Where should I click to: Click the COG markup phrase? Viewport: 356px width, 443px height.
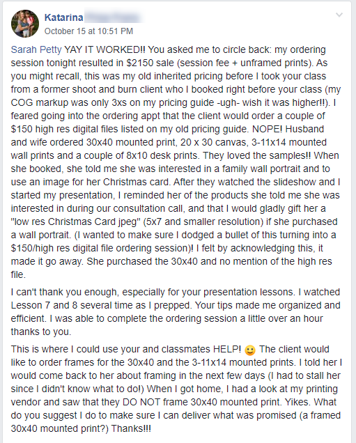39,102
